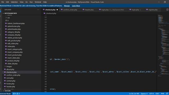The height and width of the screenshot is (95, 169).
Task: Open about.php file
Action: click(x=10, y=69)
